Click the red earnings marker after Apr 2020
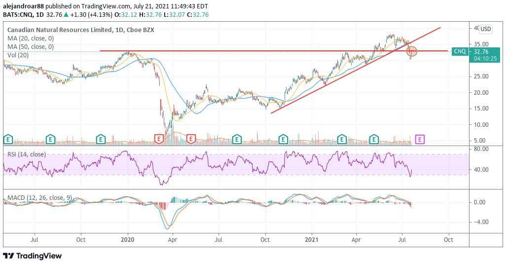This screenshot has width=506, height=265. [x=191, y=139]
